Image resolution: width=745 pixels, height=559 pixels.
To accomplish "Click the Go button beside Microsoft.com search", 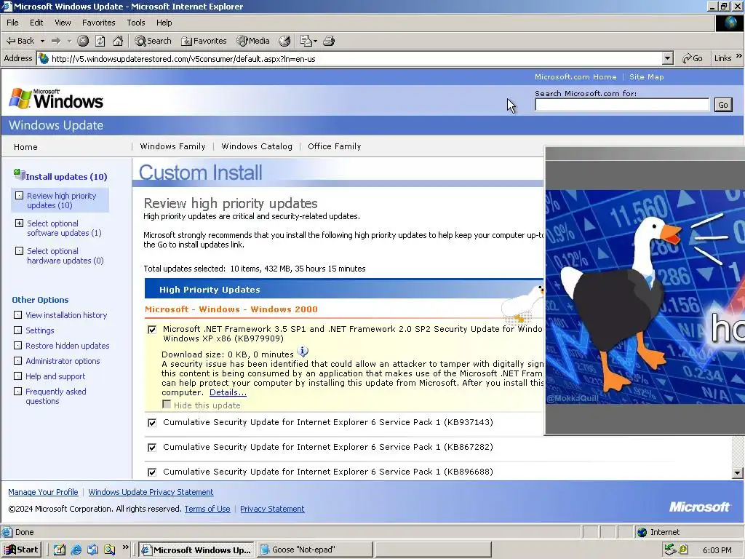I will [722, 105].
